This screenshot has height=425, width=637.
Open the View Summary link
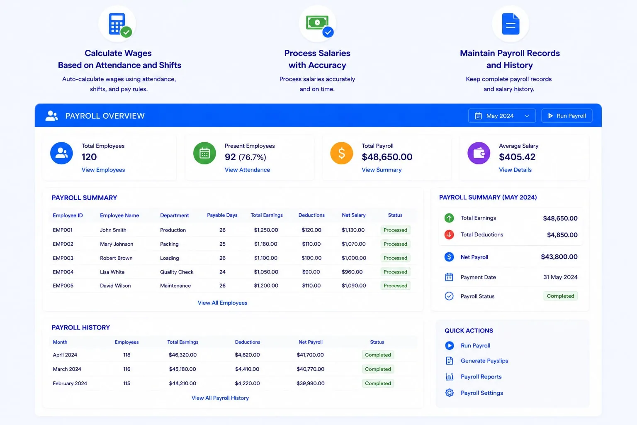coord(382,170)
